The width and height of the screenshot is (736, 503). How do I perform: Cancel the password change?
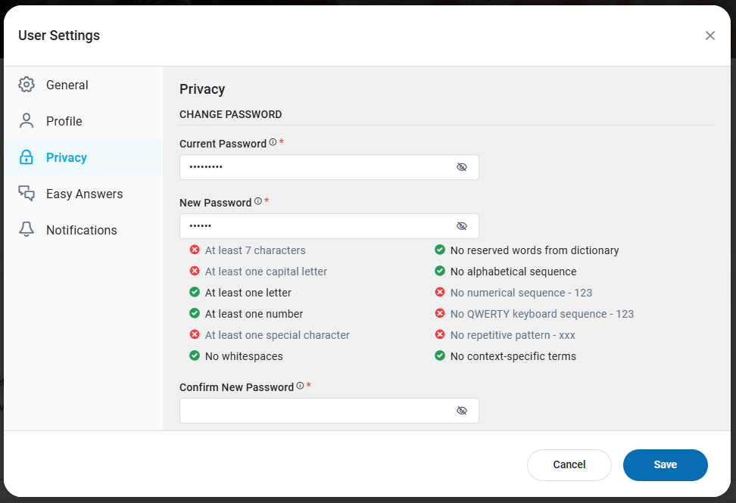(569, 465)
